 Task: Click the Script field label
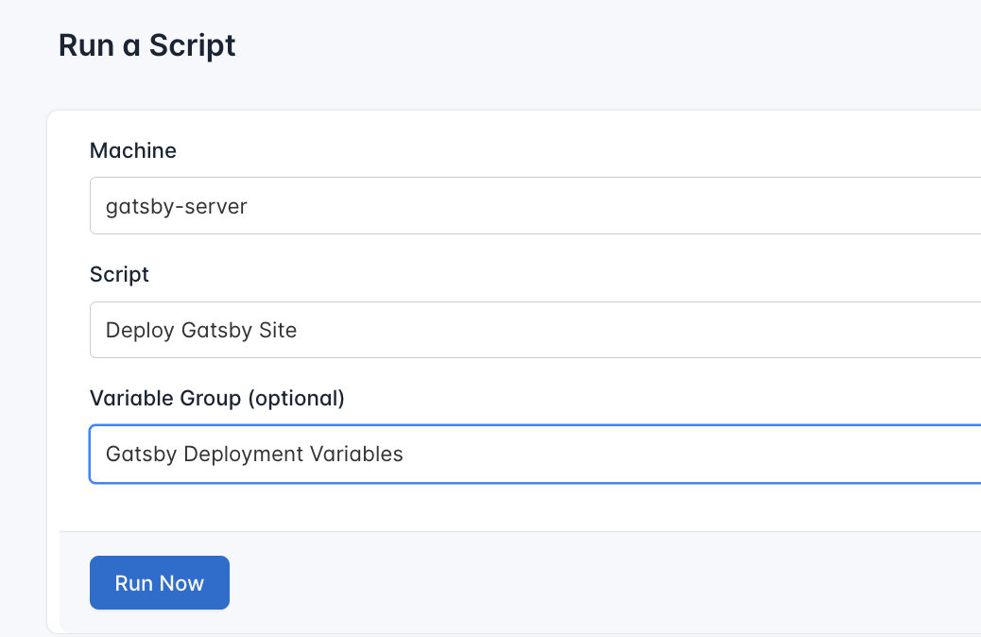click(x=119, y=275)
